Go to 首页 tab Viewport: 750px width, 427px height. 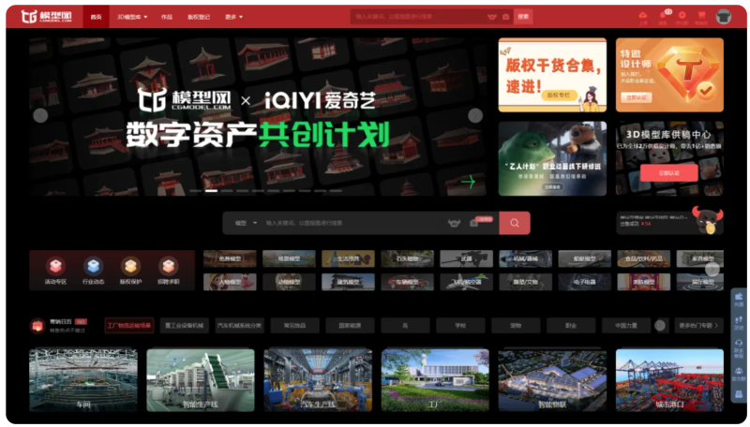(x=97, y=17)
